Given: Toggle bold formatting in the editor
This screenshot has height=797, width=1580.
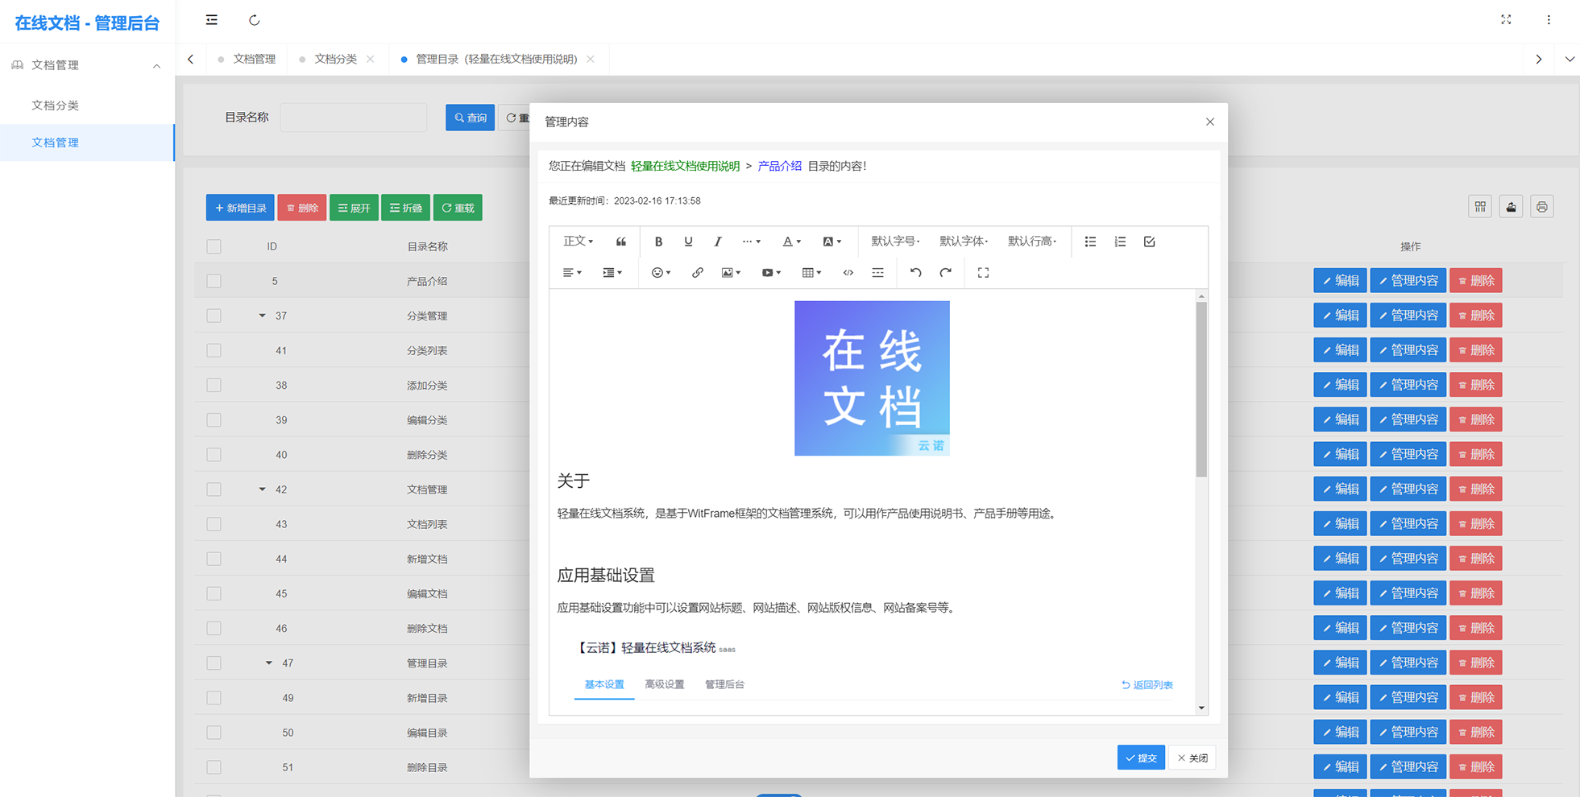Looking at the screenshot, I should (658, 242).
